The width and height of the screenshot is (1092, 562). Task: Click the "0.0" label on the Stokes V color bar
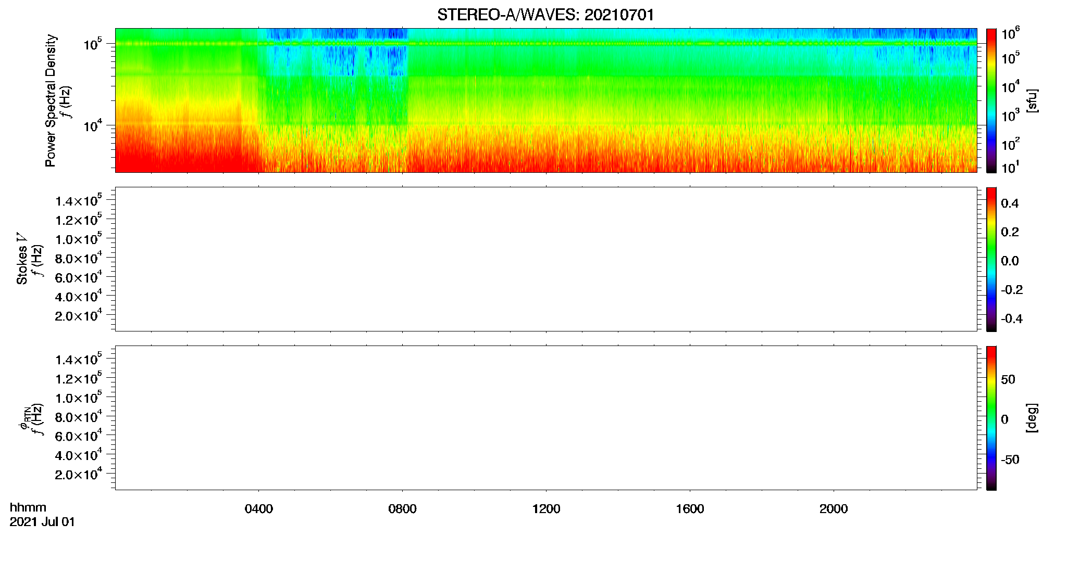tap(1010, 261)
